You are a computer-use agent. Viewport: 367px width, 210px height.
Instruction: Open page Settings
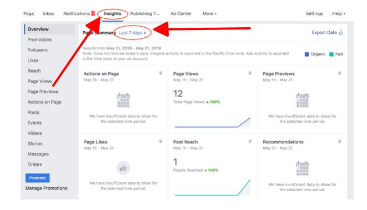tap(314, 13)
